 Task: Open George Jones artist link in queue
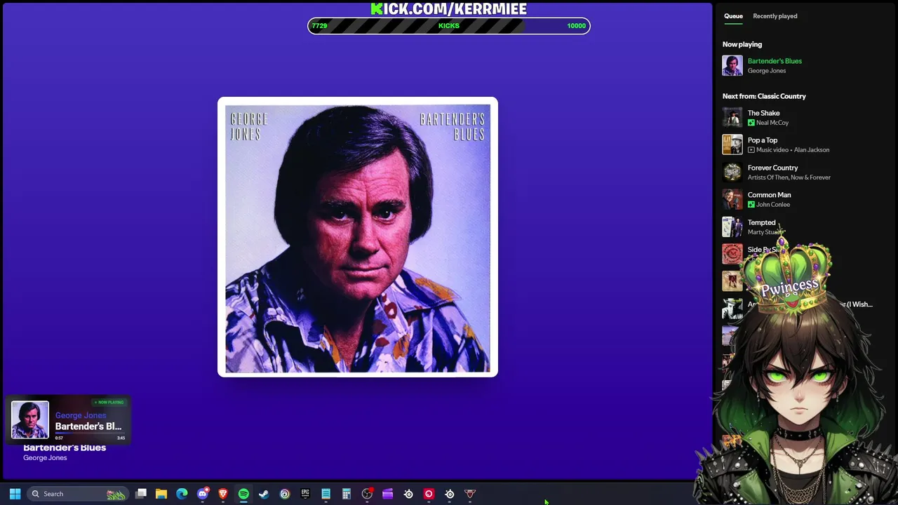point(767,71)
